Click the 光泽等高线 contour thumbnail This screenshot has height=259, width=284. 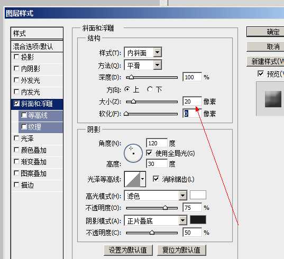point(132,179)
